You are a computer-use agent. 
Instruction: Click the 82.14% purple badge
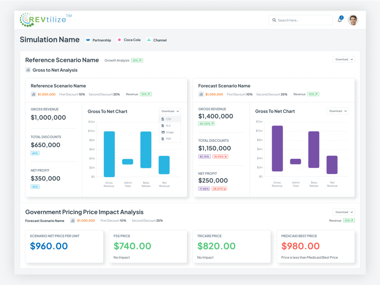click(x=204, y=157)
